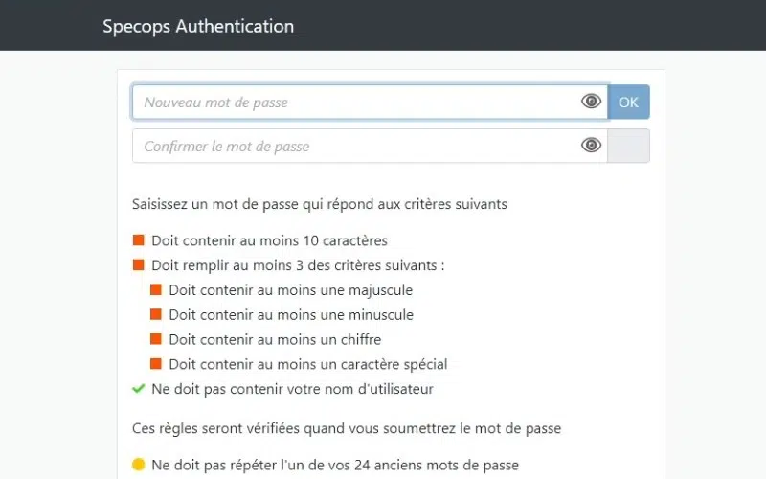Click the orange square beside 10 caractères rule

point(138,240)
